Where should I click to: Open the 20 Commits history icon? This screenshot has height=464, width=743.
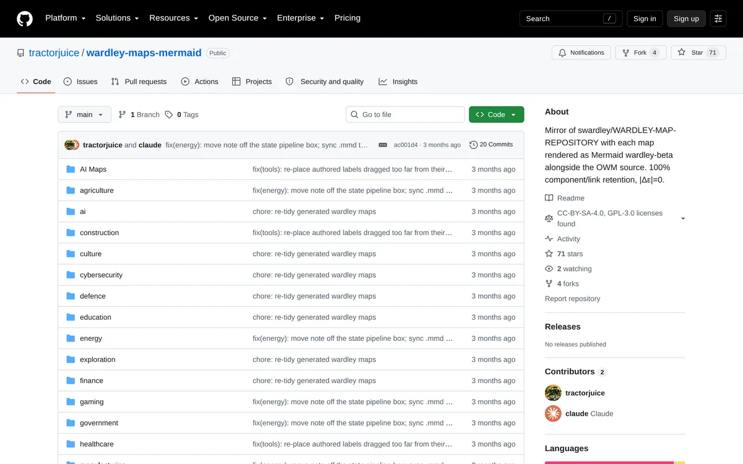pyautogui.click(x=474, y=145)
